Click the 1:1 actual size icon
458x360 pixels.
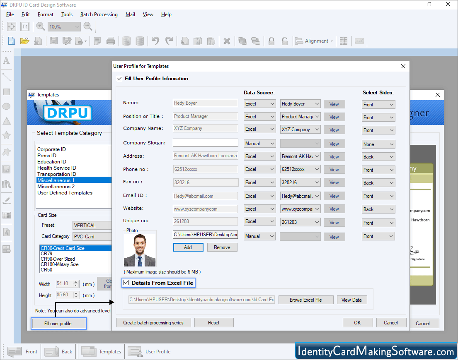(x=25, y=26)
